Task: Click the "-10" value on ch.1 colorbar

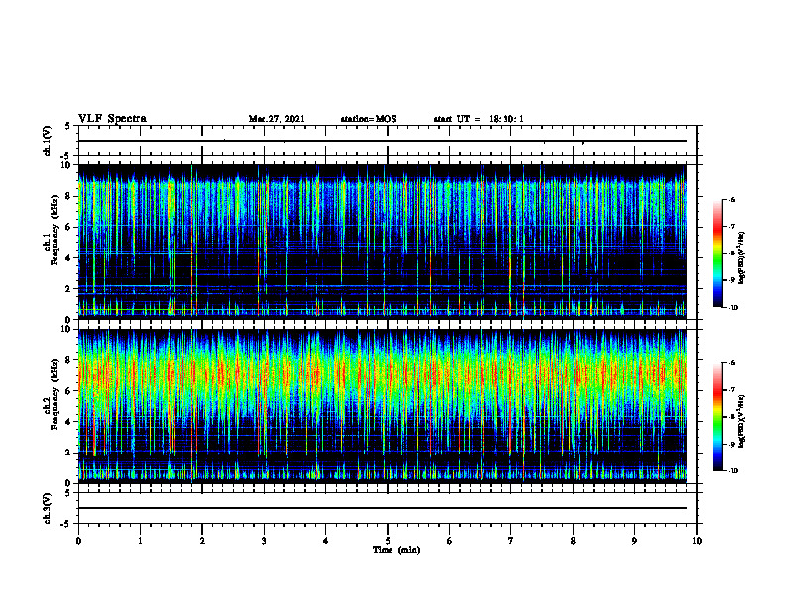Action: click(732, 308)
